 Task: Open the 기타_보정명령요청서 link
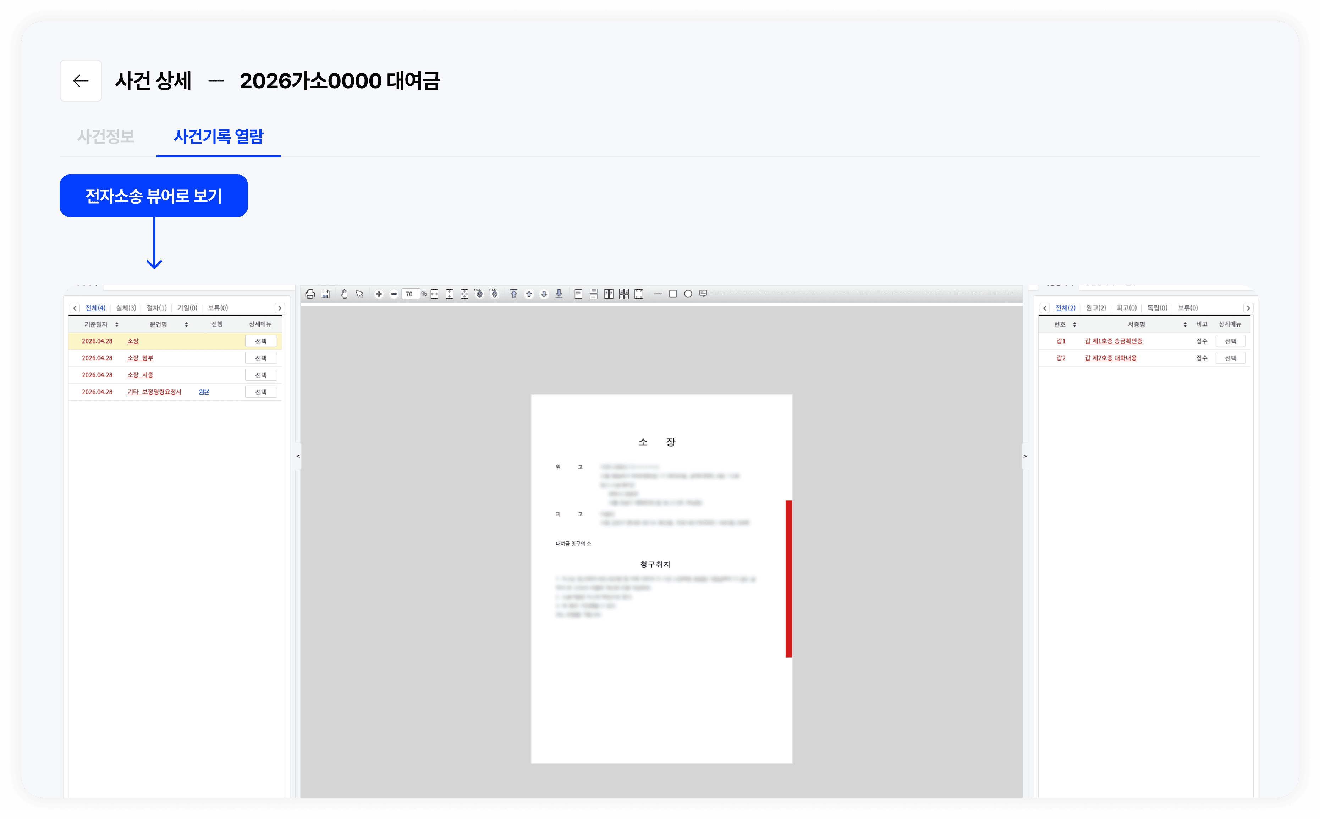click(x=154, y=392)
